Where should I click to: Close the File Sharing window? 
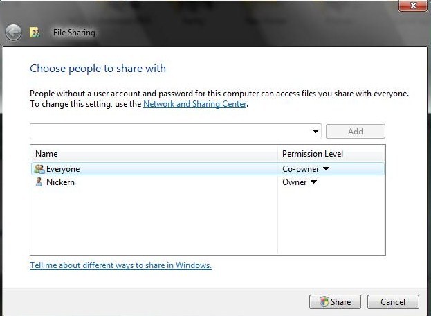pyautogui.click(x=413, y=6)
